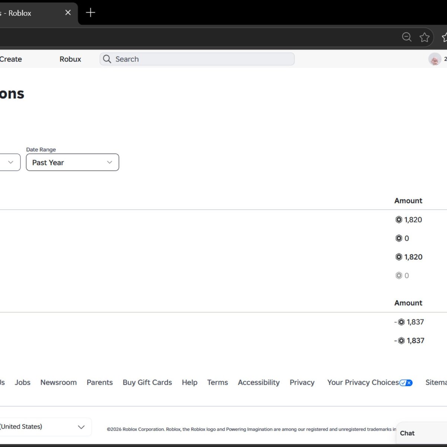Open a new browser tab
This screenshot has height=447, width=447.
click(91, 13)
